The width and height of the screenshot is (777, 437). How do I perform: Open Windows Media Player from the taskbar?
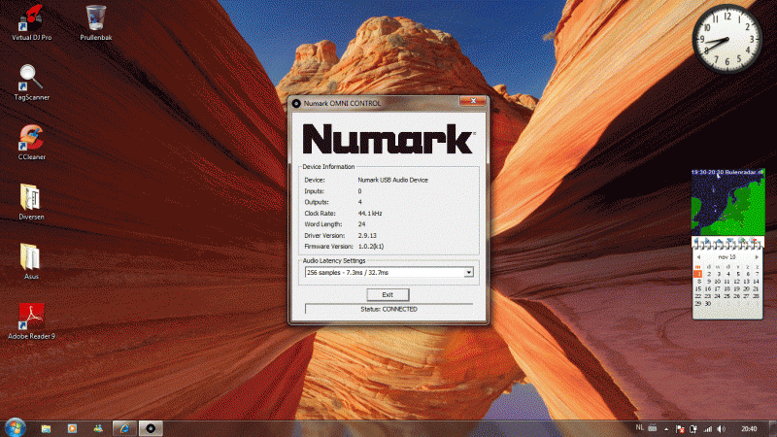pos(72,428)
